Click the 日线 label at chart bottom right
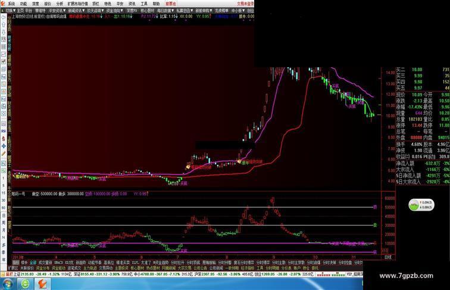The height and width of the screenshot is (290, 450). 387,257
